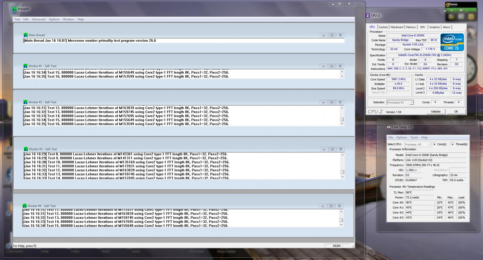Click the Power 73.2 watts field
This screenshot has width=483, height=260.
419,198
